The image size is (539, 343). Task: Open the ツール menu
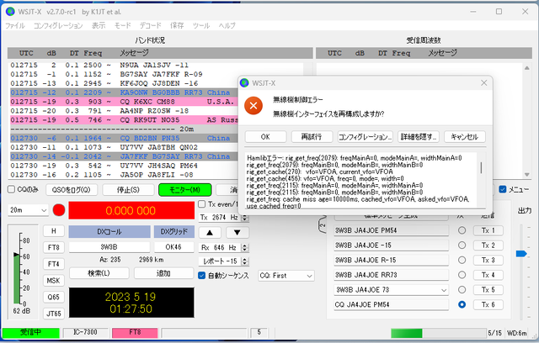pyautogui.click(x=201, y=26)
